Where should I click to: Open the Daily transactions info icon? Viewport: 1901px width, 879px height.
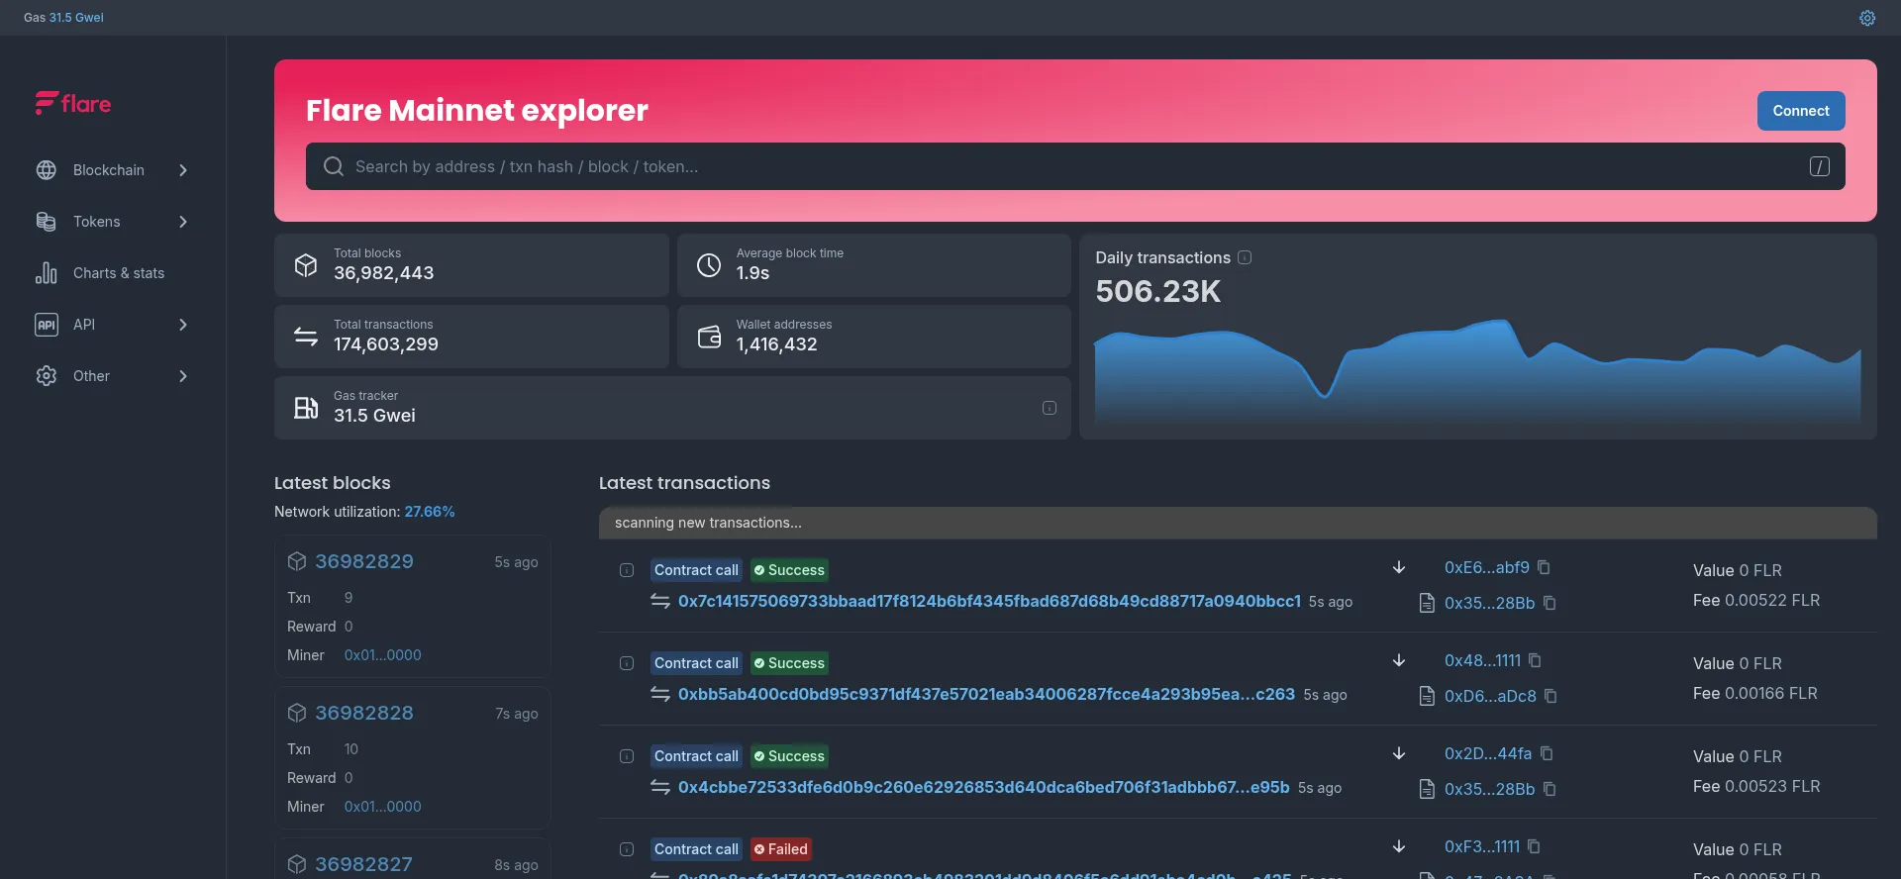[1245, 257]
